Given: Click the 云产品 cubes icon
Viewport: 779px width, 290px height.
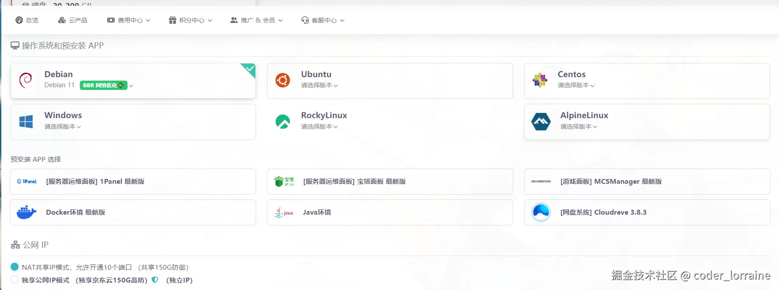Looking at the screenshot, I should pos(62,20).
